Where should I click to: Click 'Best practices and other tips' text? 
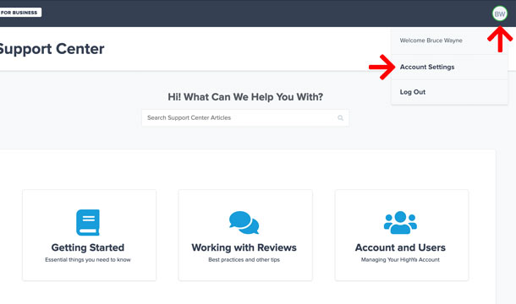244,259
